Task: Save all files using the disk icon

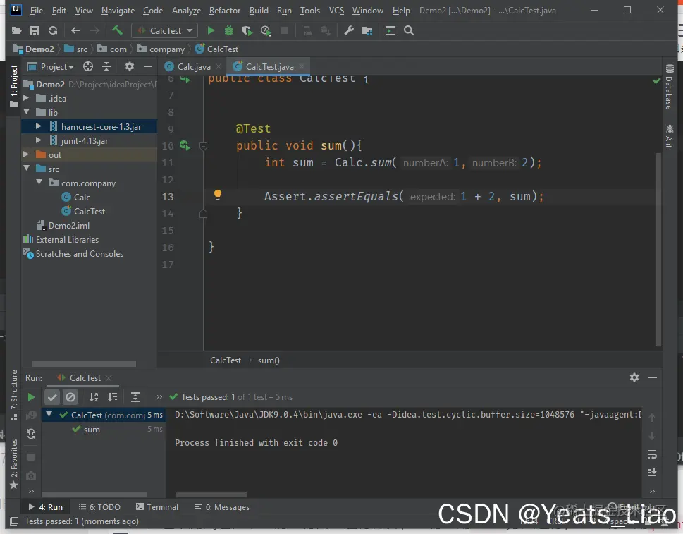Action: coord(35,30)
